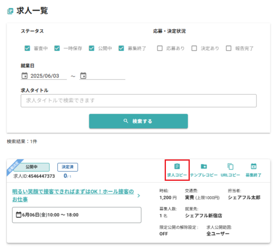
Task: Click the 求人一覧 header icon
Action: point(10,12)
